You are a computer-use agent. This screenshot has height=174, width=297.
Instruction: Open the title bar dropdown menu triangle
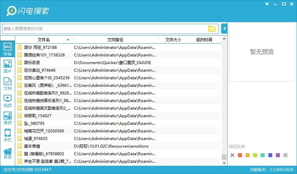(267, 4)
